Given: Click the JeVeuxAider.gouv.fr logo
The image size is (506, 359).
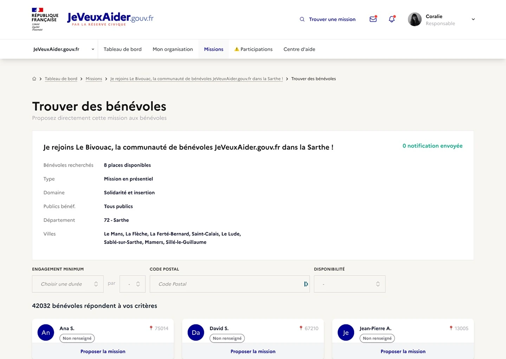Looking at the screenshot, I should pyautogui.click(x=110, y=19).
